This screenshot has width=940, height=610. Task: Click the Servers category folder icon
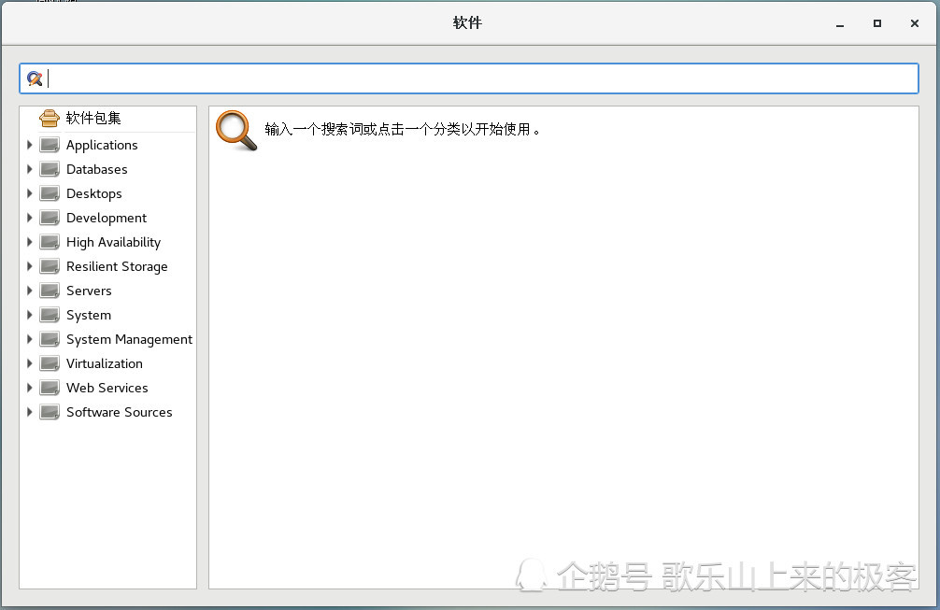50,291
